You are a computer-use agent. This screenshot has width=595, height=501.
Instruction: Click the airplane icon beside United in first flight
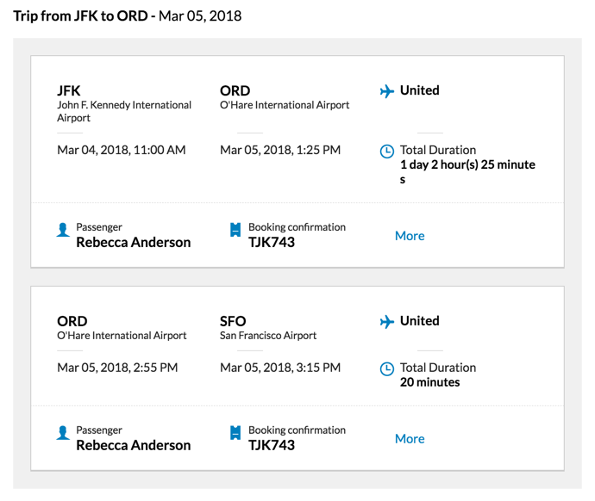(386, 91)
